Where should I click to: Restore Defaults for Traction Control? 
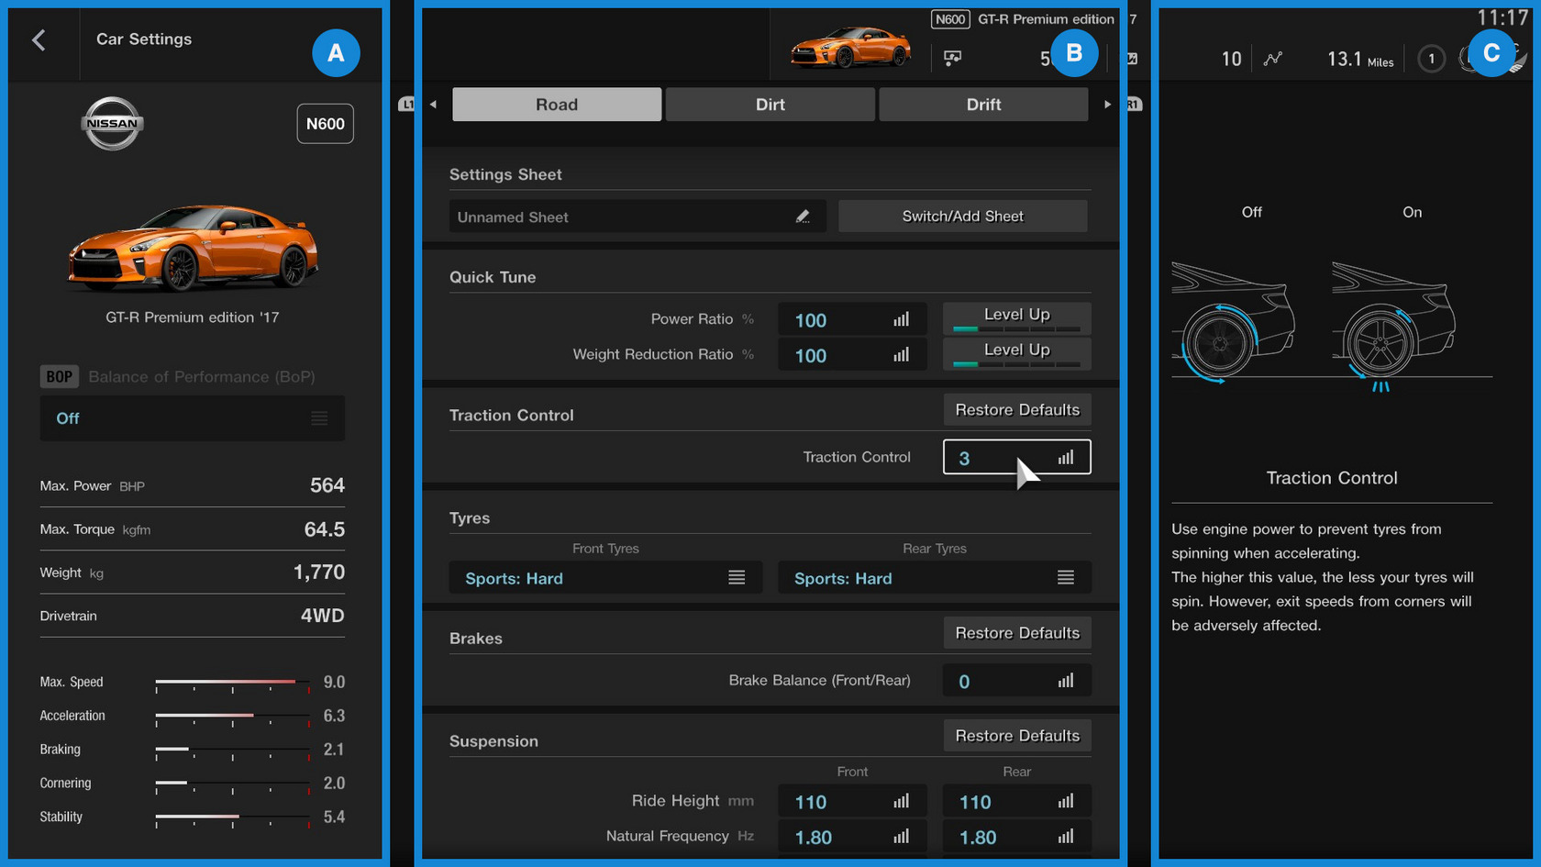[x=1016, y=410]
